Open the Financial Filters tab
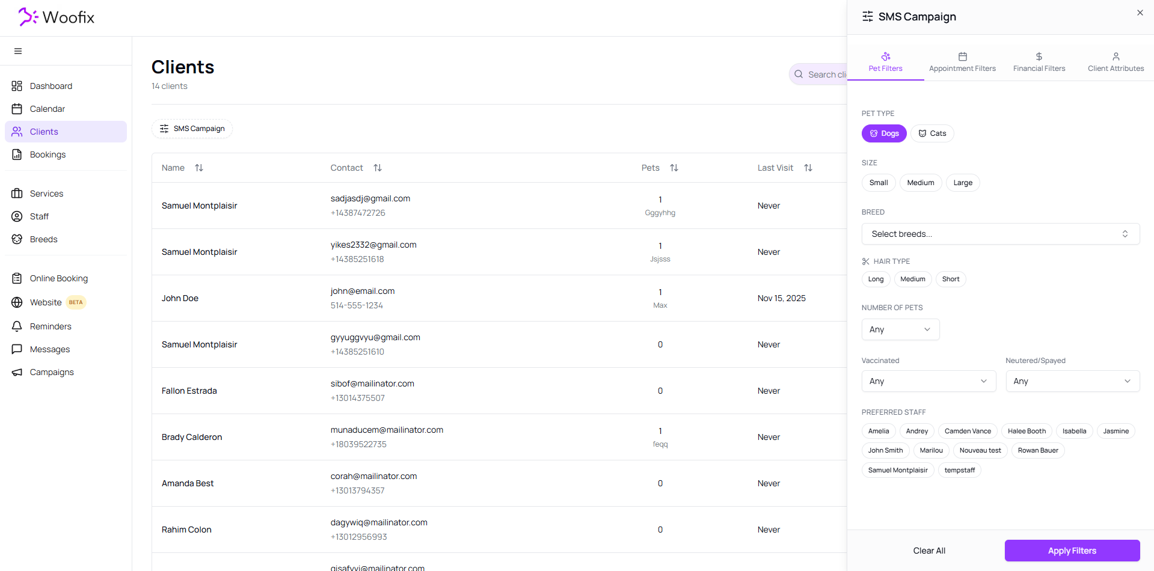The height and width of the screenshot is (571, 1154). click(1039, 62)
